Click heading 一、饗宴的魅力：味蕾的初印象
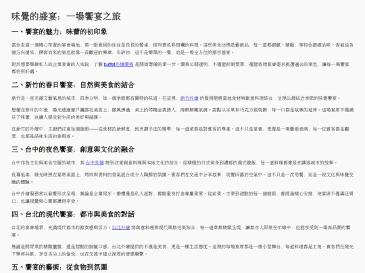The width and height of the screenshot is (365, 273). pyautogui.click(x=59, y=32)
